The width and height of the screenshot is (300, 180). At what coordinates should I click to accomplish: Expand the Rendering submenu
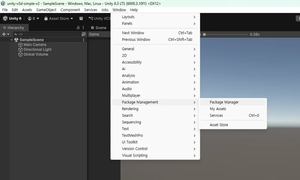coord(155,109)
